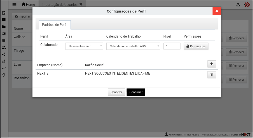
Task: Click the trending chart sidebar icon
Action: (4, 68)
